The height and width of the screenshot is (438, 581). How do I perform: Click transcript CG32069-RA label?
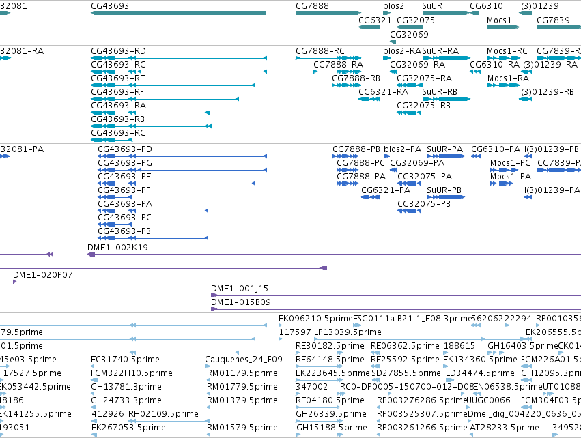417,65
